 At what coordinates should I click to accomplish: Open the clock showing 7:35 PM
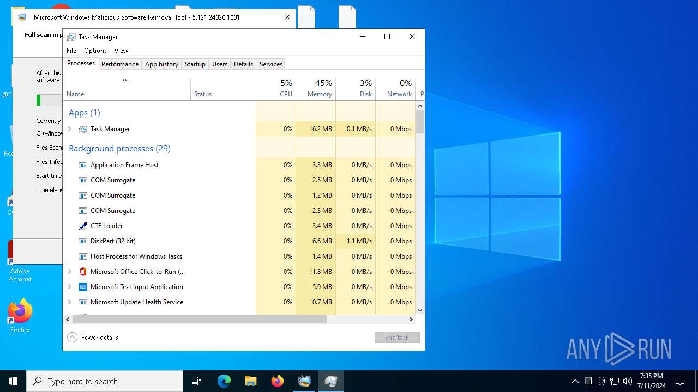coord(652,381)
